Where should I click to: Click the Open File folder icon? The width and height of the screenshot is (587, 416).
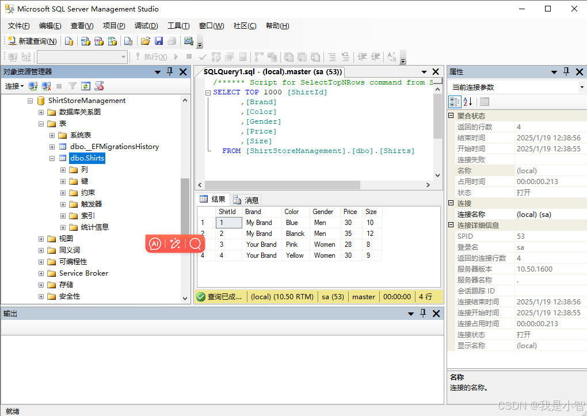coord(145,41)
